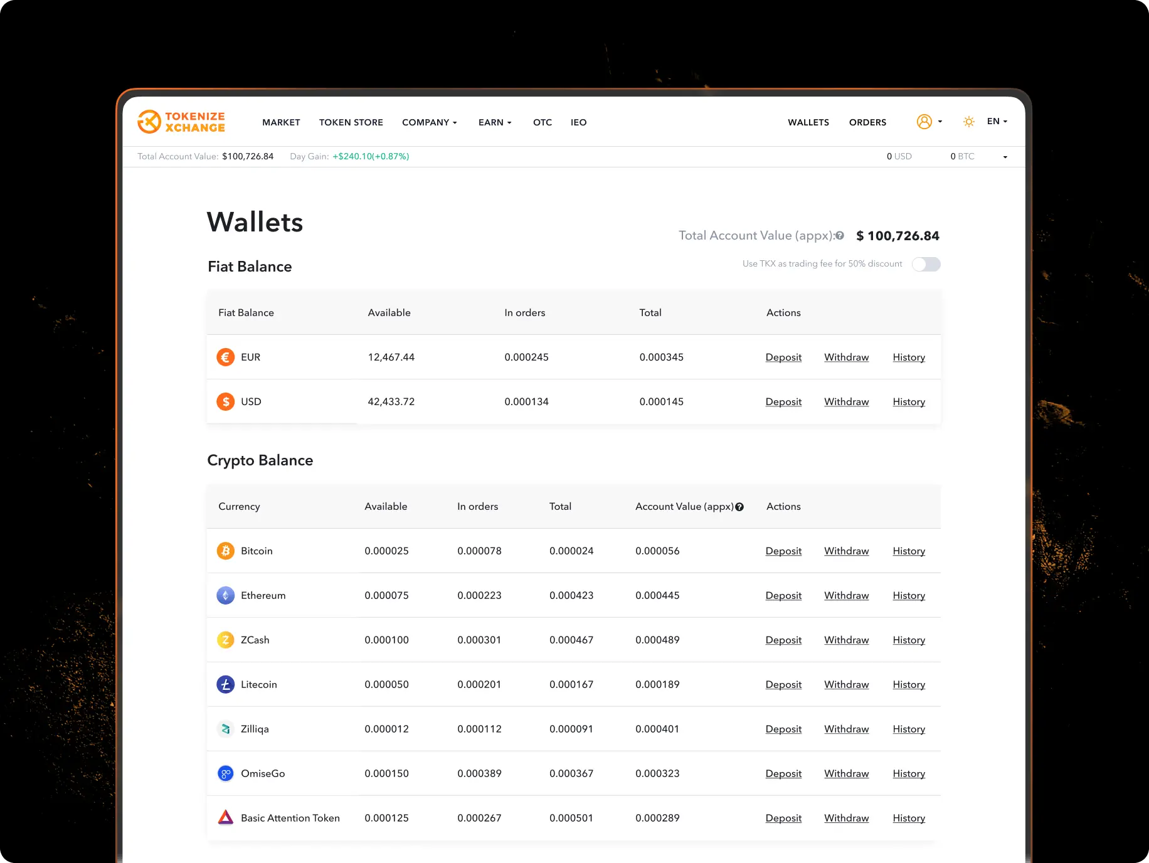This screenshot has height=863, width=1149.
Task: Click the Tokenize Xchange logo
Action: coord(181,122)
